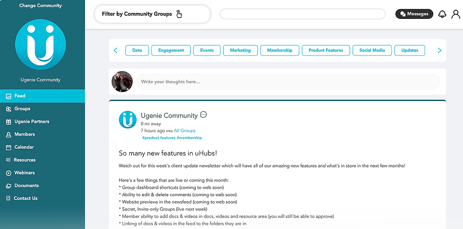Click Change Community at top of sidebar
Viewport: 463px width, 229px height.
coord(40,6)
